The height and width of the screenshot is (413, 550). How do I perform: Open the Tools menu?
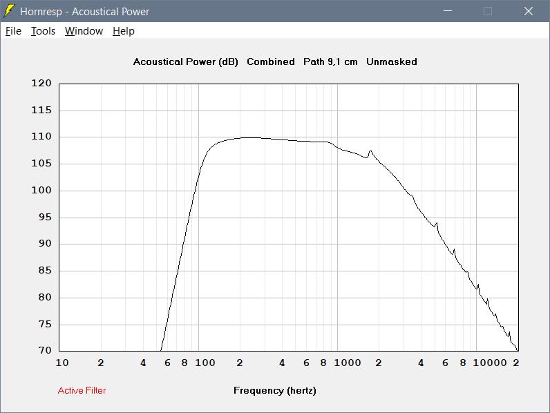tap(43, 31)
